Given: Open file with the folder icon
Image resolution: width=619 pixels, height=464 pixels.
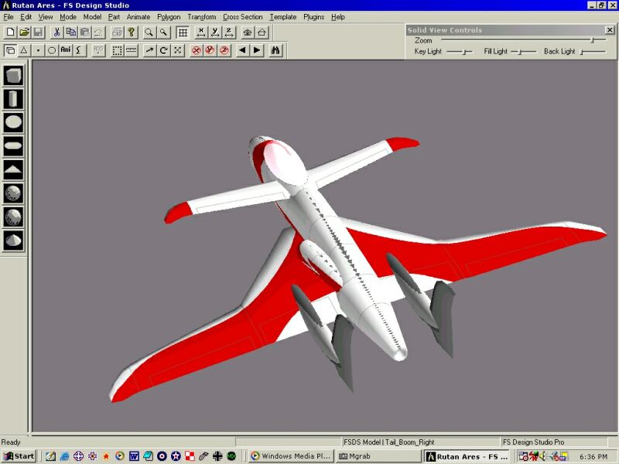Looking at the screenshot, I should point(24,32).
